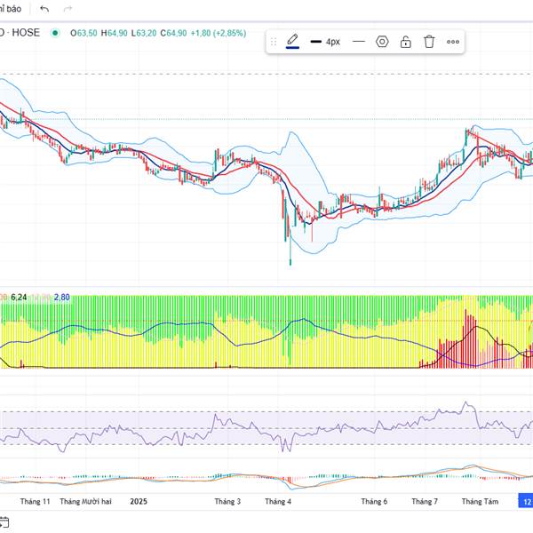Screen dimensions: 533x533
Task: Click Tháng 7 on the time axis
Action: (425, 501)
